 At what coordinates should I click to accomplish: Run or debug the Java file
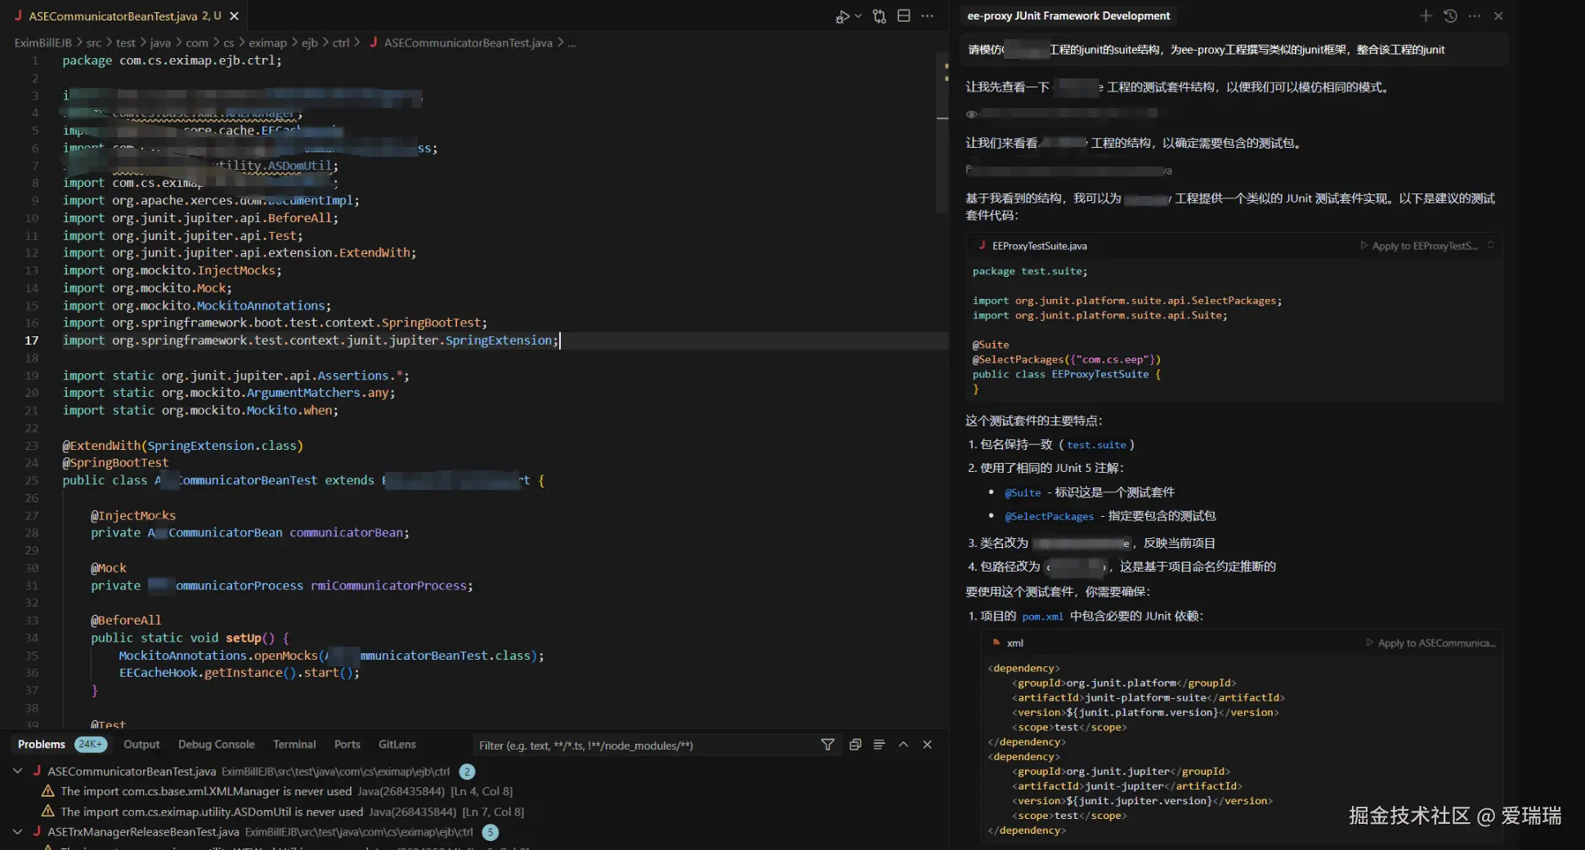click(x=842, y=16)
